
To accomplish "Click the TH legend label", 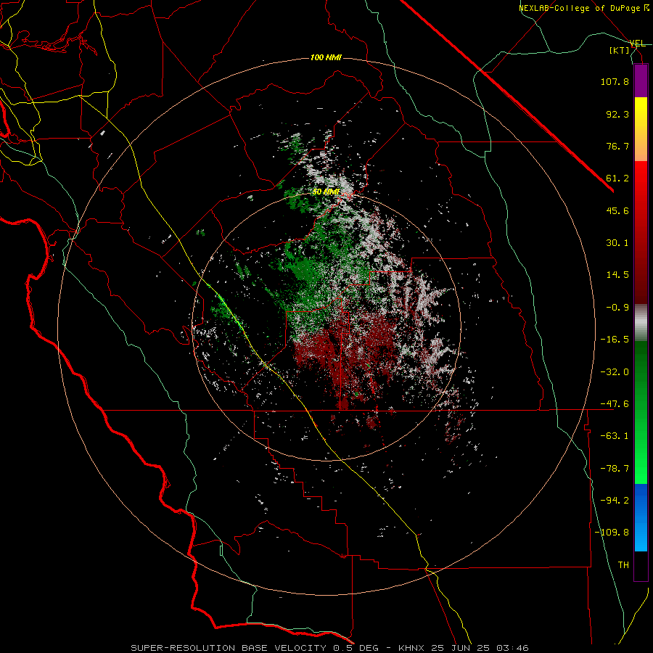I will pos(623,565).
